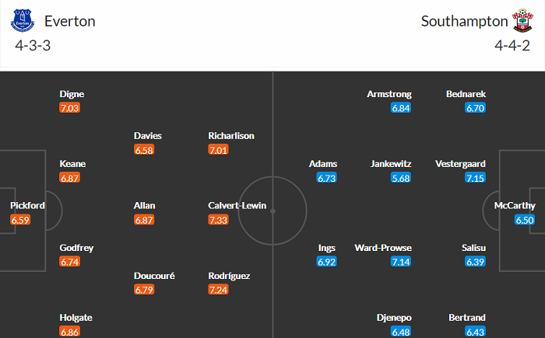
Task: Click Everton's 4-3-3 formation label
Action: coord(33,45)
